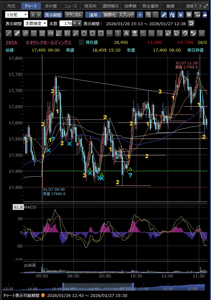Click the テクニカル button
The image size is (211, 300).
tap(74, 15)
